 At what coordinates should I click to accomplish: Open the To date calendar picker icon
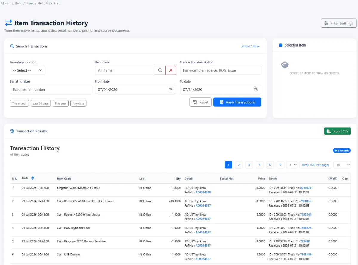click(x=256, y=89)
